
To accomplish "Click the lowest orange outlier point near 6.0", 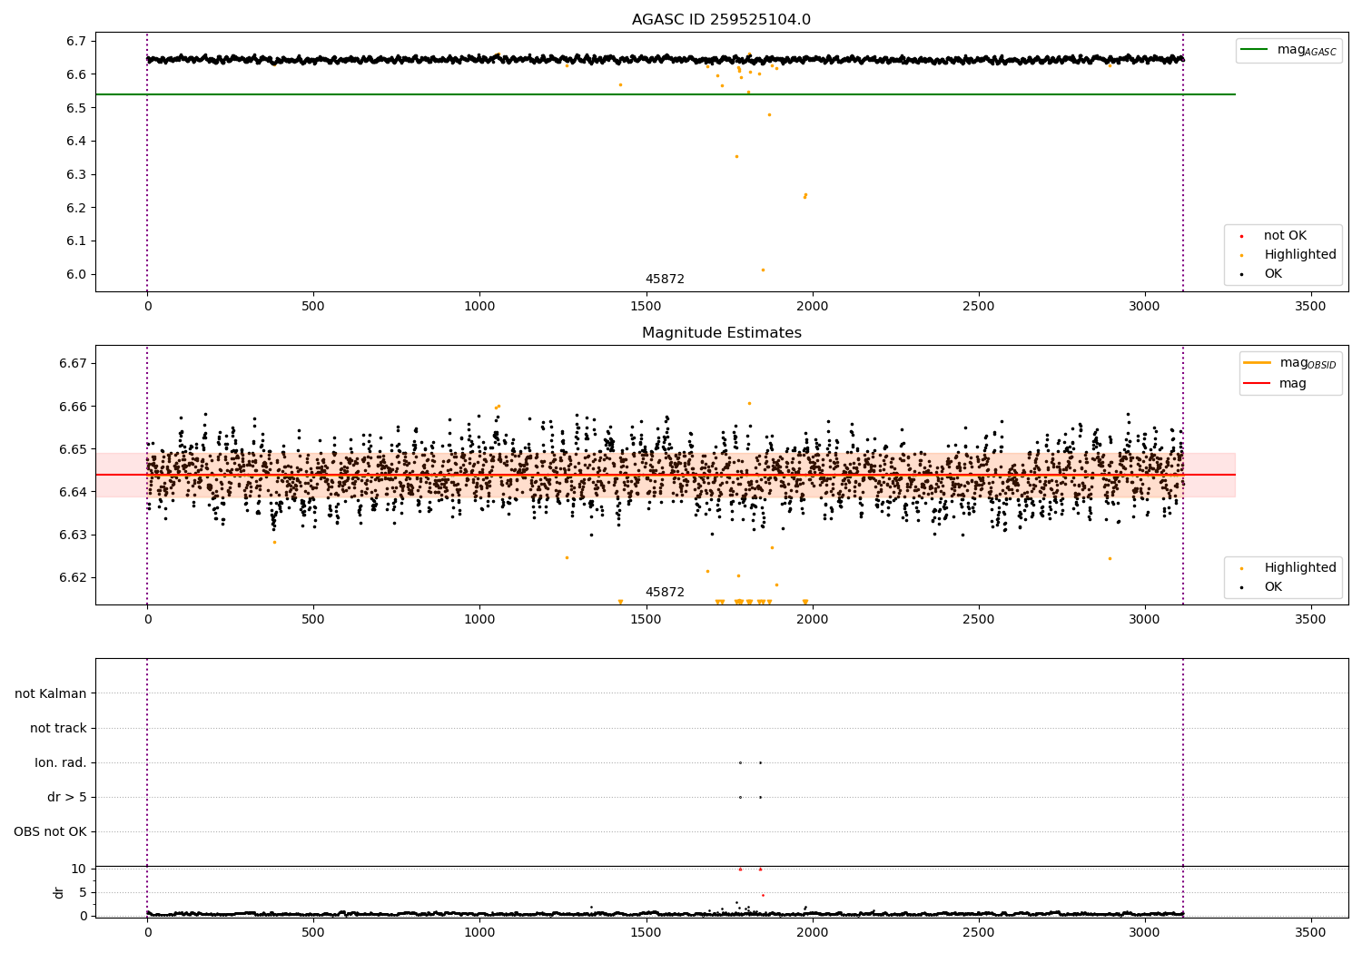I will pyautogui.click(x=763, y=270).
